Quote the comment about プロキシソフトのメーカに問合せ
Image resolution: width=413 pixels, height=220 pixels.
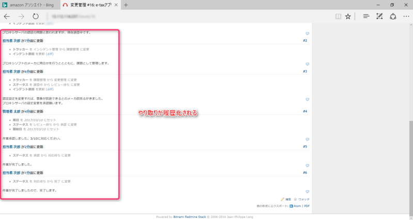[x=307, y=64]
